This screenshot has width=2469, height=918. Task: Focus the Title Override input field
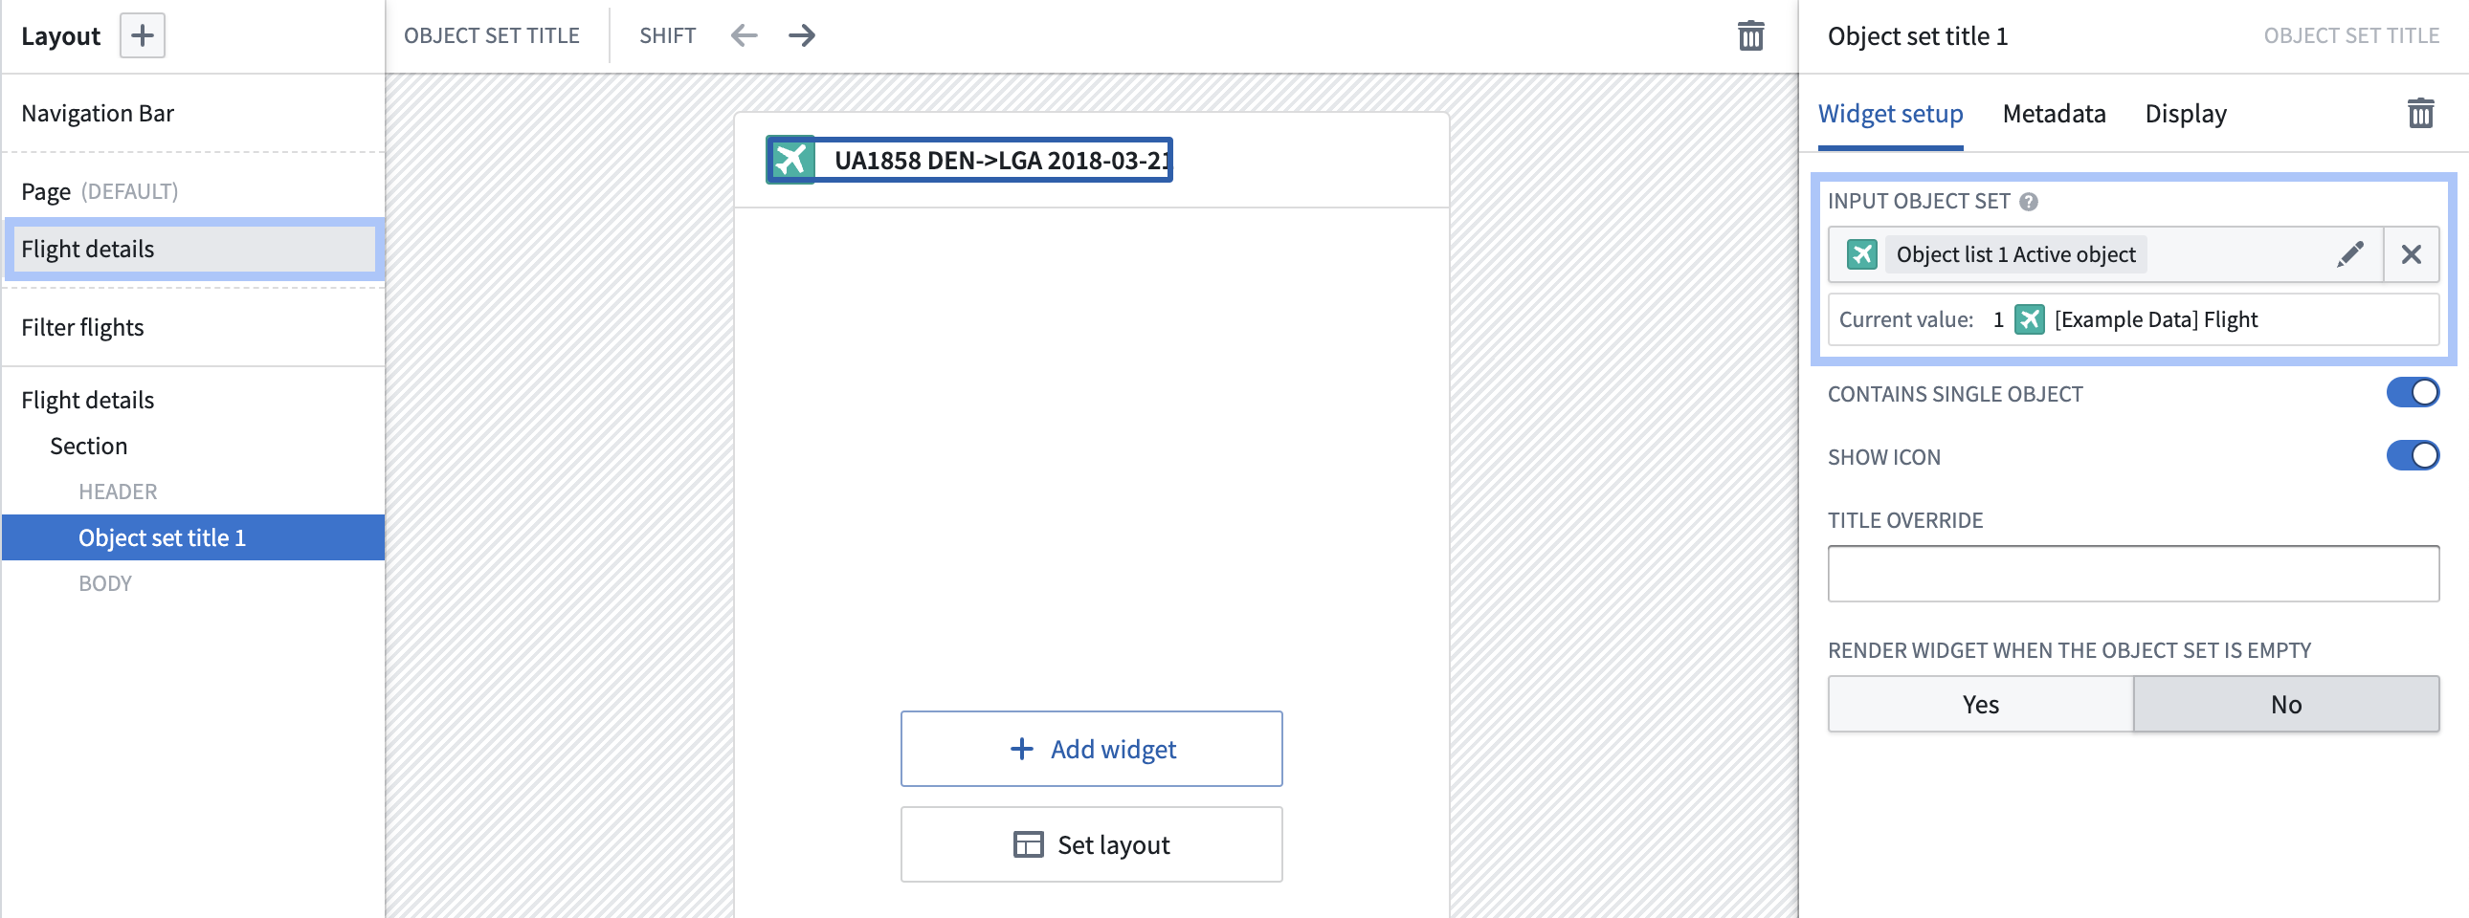(x=2132, y=574)
